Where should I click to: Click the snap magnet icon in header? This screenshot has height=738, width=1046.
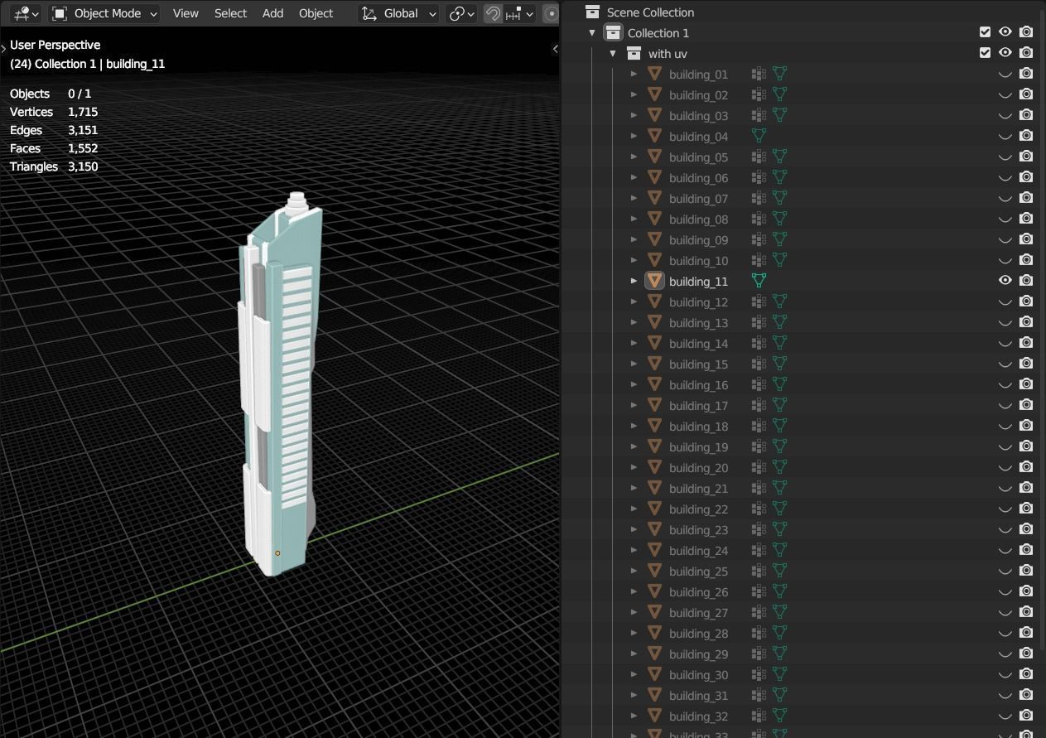pos(493,13)
